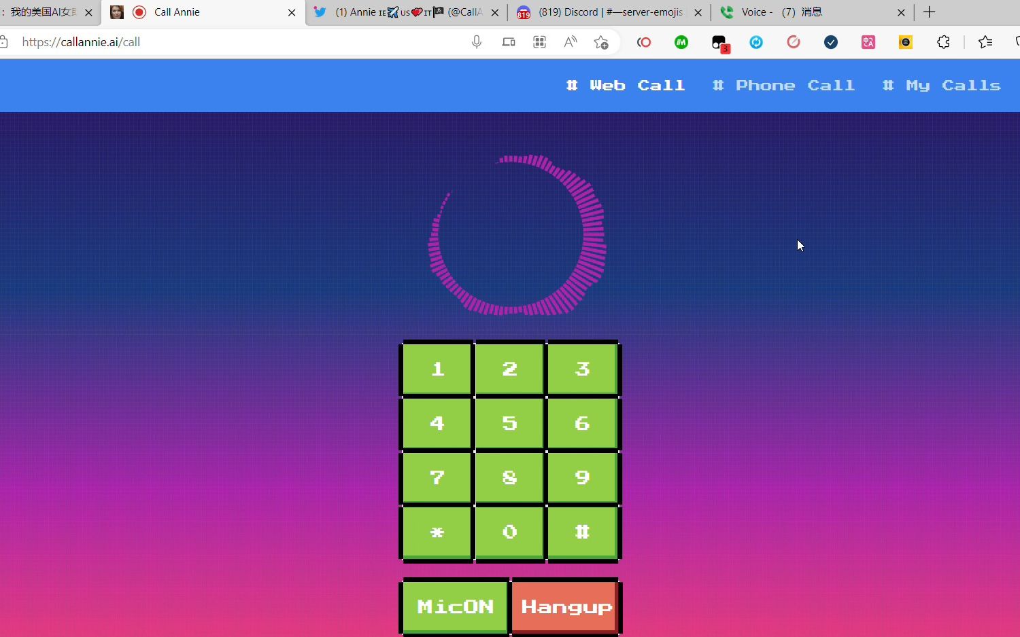Screen dimensions: 1020x637
Task: Click the Read aloud icon in the address bar
Action: [x=571, y=42]
